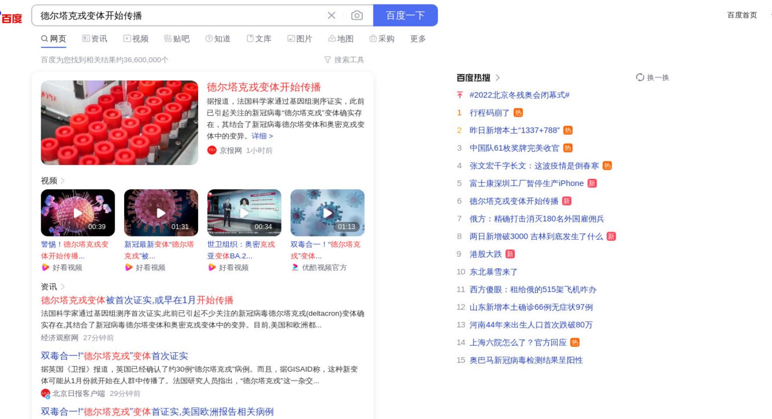
Task: Open the 知道 tab
Action: click(x=218, y=39)
